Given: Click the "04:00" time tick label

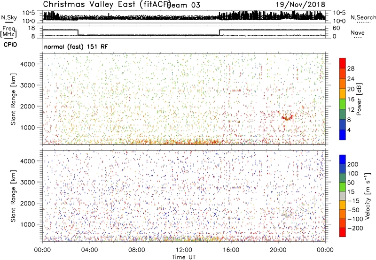Looking at the screenshot, I should (x=89, y=250).
